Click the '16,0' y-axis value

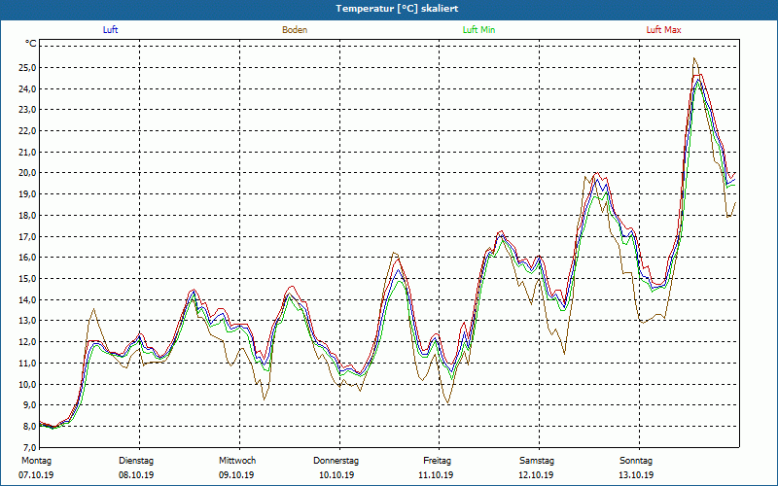click(x=27, y=258)
